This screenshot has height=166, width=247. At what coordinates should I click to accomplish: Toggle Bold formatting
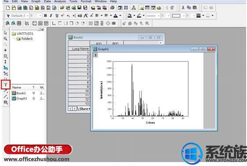pos(45,15)
